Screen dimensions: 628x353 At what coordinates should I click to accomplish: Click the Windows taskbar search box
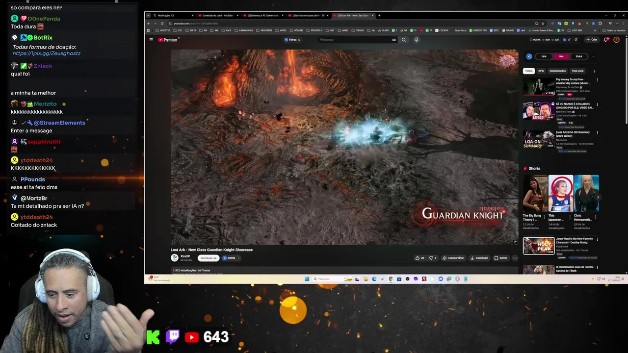332,279
